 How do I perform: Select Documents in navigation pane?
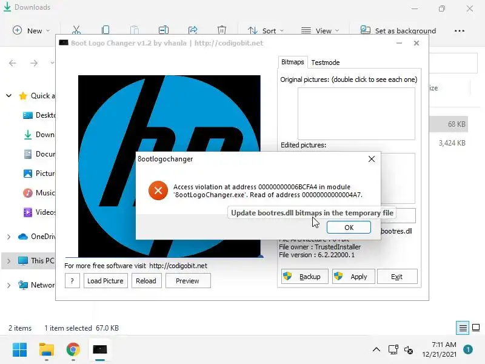(x=39, y=154)
